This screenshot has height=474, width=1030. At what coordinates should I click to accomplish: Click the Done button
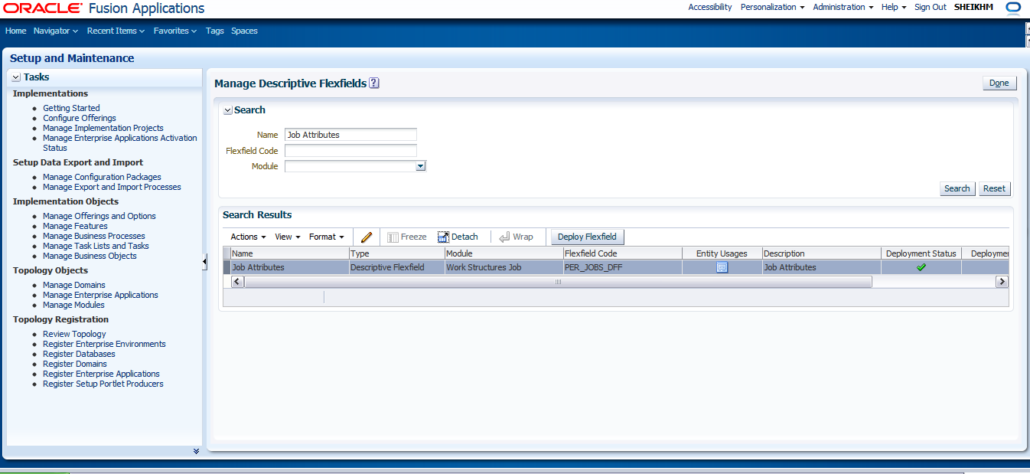click(999, 83)
